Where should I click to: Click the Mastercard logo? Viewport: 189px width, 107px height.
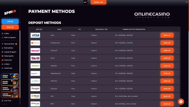35,43
